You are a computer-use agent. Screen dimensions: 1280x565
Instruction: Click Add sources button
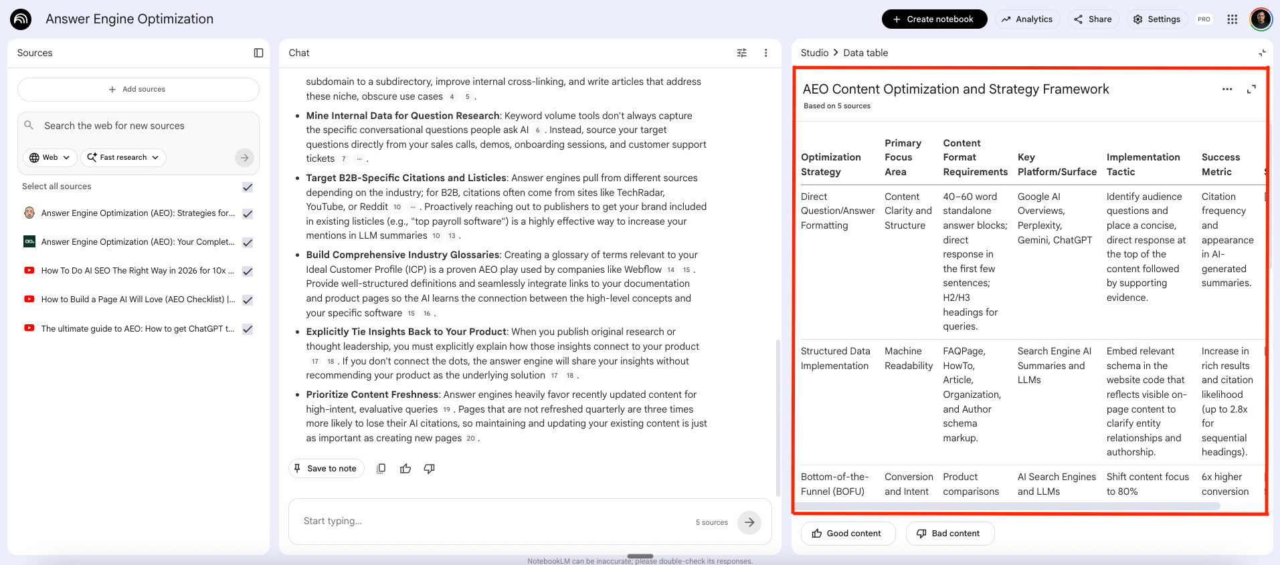click(138, 90)
